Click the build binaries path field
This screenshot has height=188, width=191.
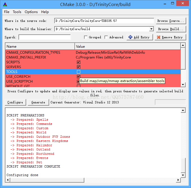(102, 29)
